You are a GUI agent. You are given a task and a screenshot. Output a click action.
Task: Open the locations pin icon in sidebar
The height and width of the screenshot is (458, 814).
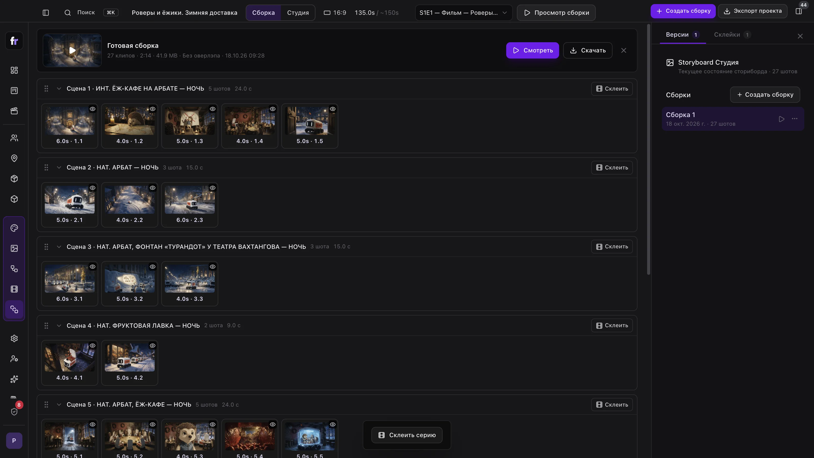pos(14,158)
